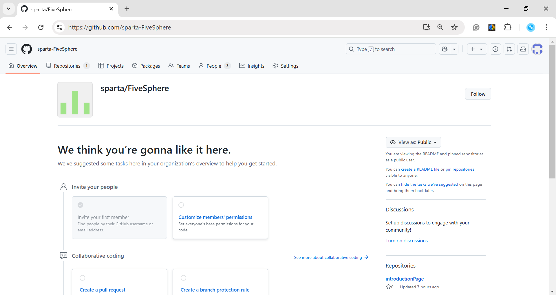The image size is (556, 295).
Task: Open the user avatar menu
Action: coord(537,49)
